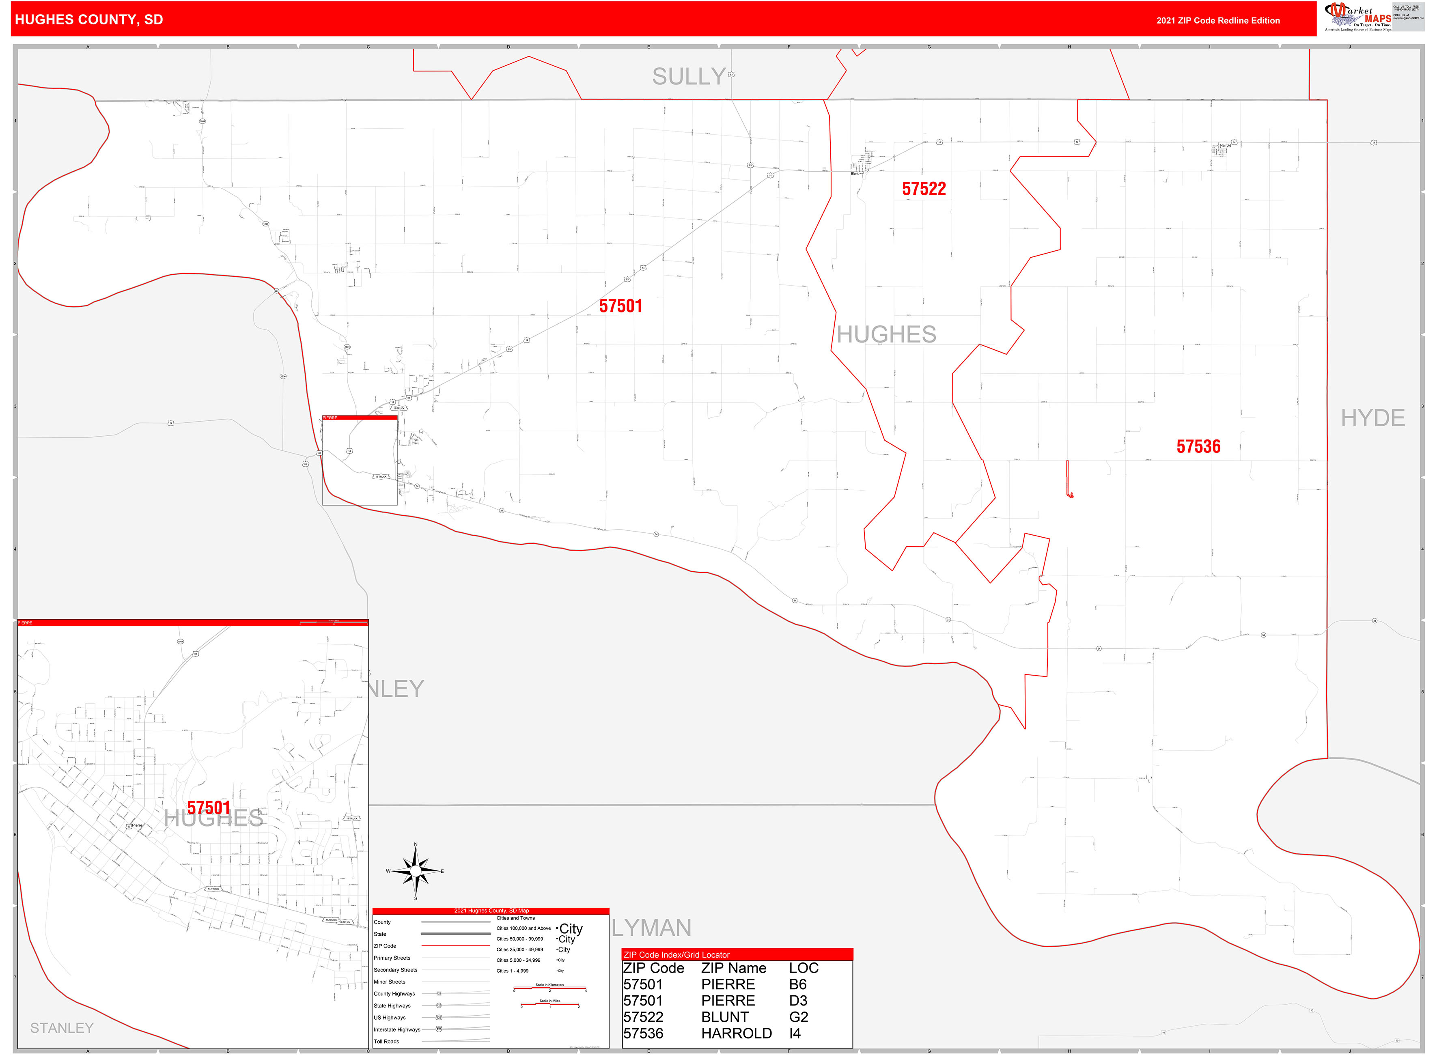Click the US Highways shield sample in legend
This screenshot has height=1055, width=1437.
click(439, 1017)
